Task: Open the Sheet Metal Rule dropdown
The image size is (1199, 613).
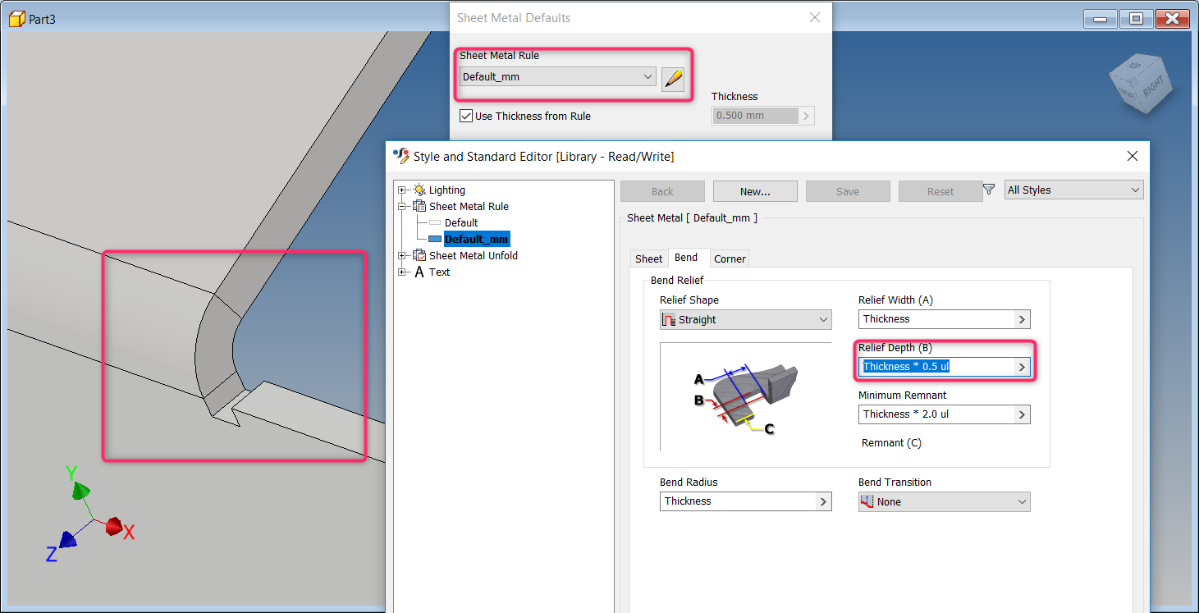Action: (x=557, y=77)
